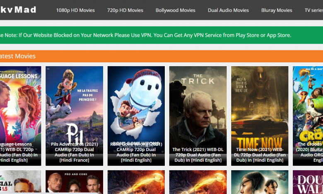Image resolution: width=323 pixels, height=194 pixels.
Task: Click the Pils Adventures (2021) CAMRip title
Action: pos(75,152)
